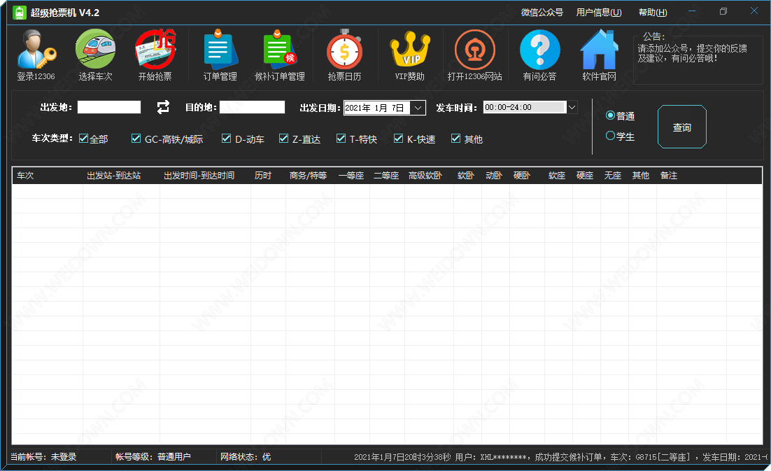Click the 车次 column header
This screenshot has width=771, height=471.
pyautogui.click(x=25, y=176)
